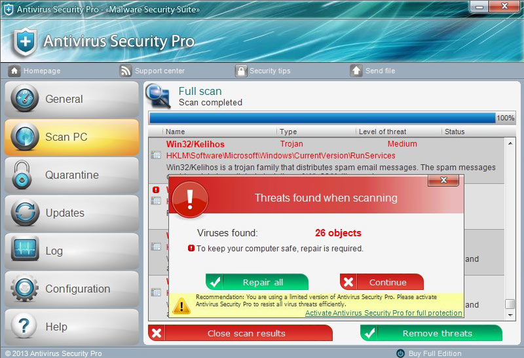Click the shield logo in header
This screenshot has height=358, width=524.
click(x=25, y=41)
